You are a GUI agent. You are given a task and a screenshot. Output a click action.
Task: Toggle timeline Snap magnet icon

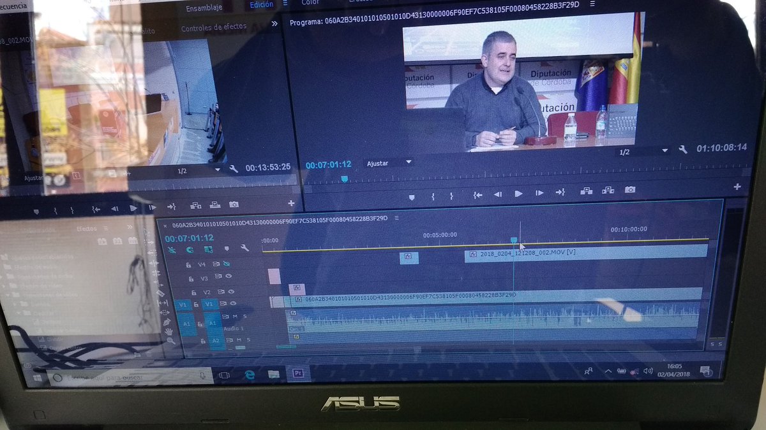coord(190,250)
